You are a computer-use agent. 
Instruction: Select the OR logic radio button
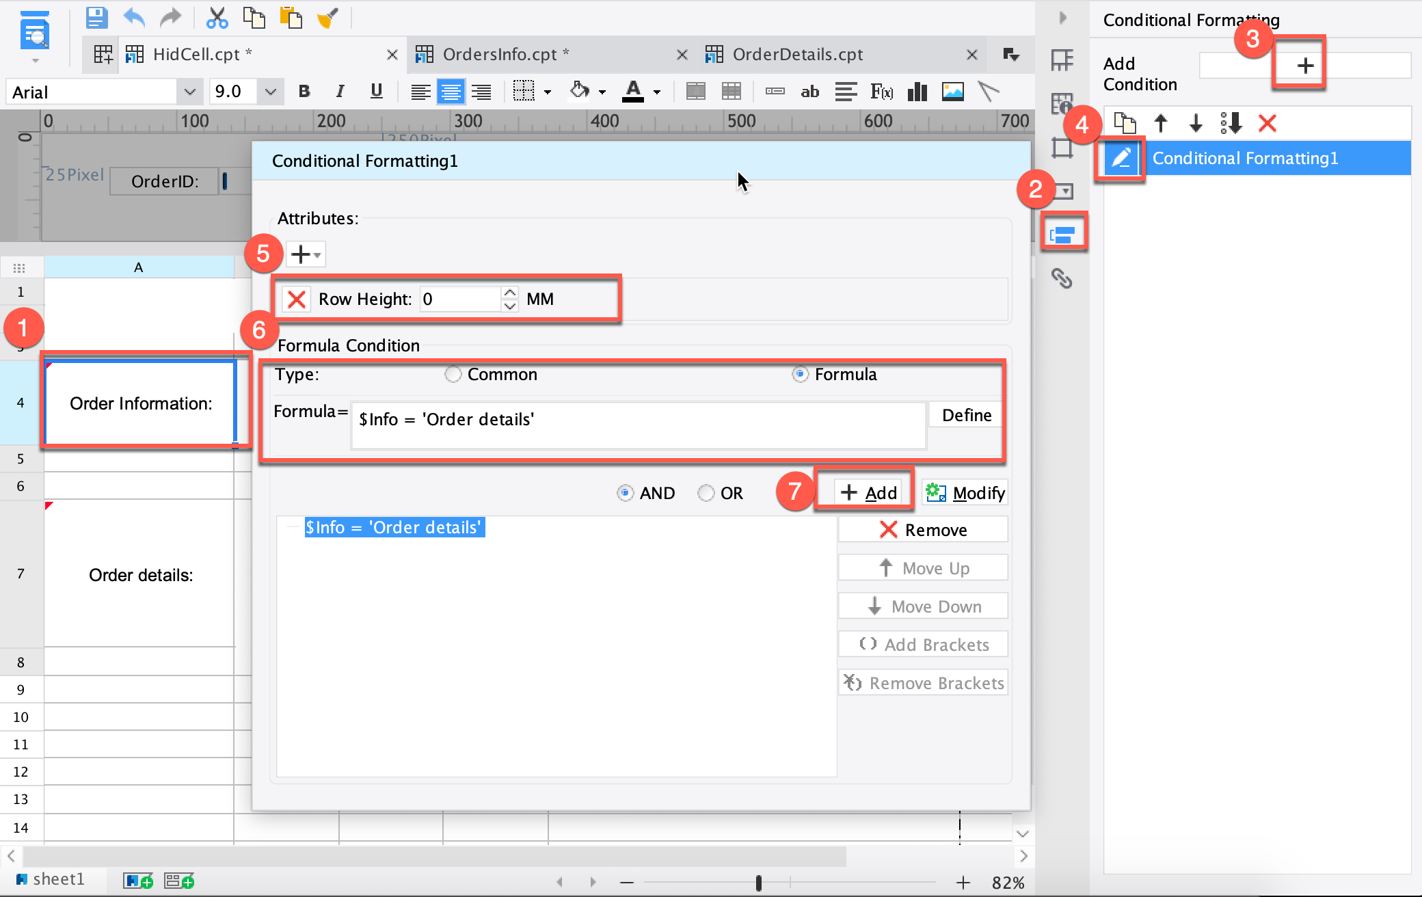pos(706,492)
